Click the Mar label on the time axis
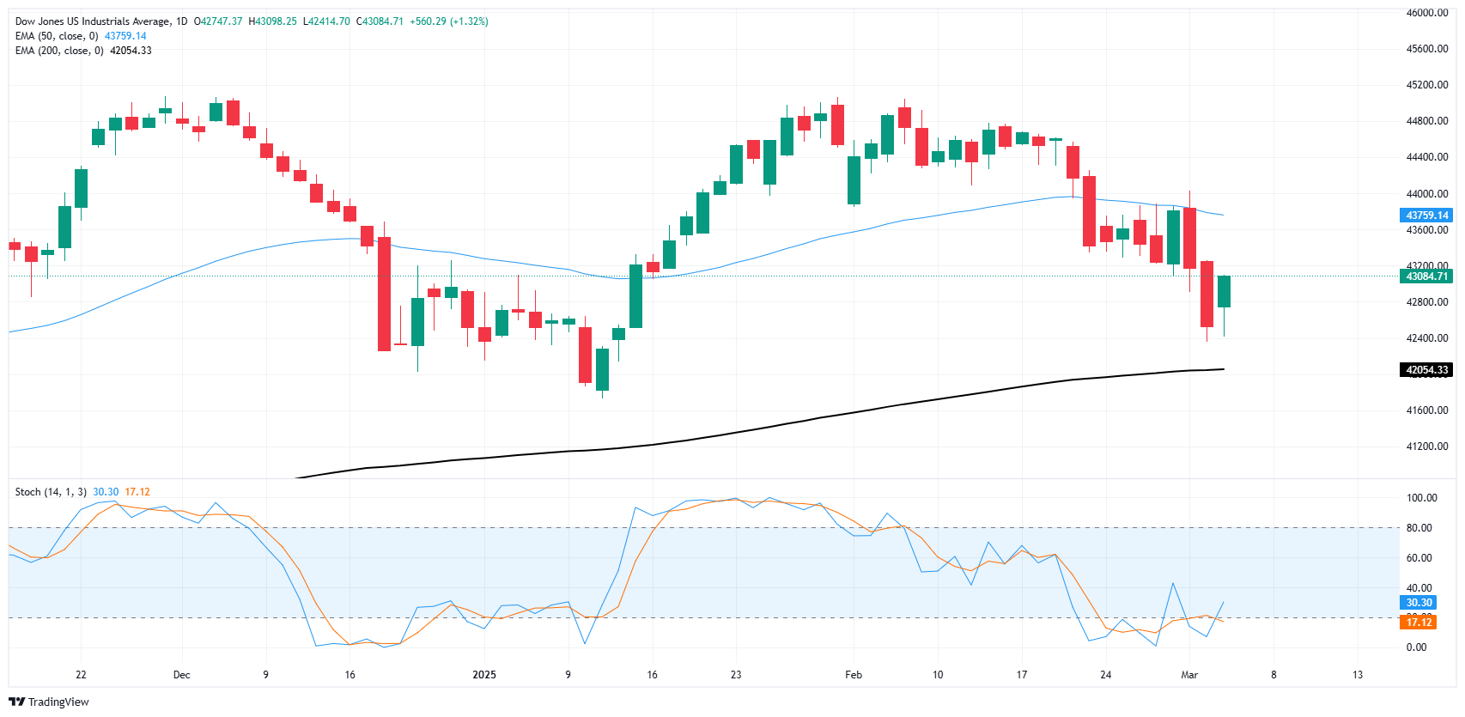This screenshot has width=1465, height=717. 1189,675
